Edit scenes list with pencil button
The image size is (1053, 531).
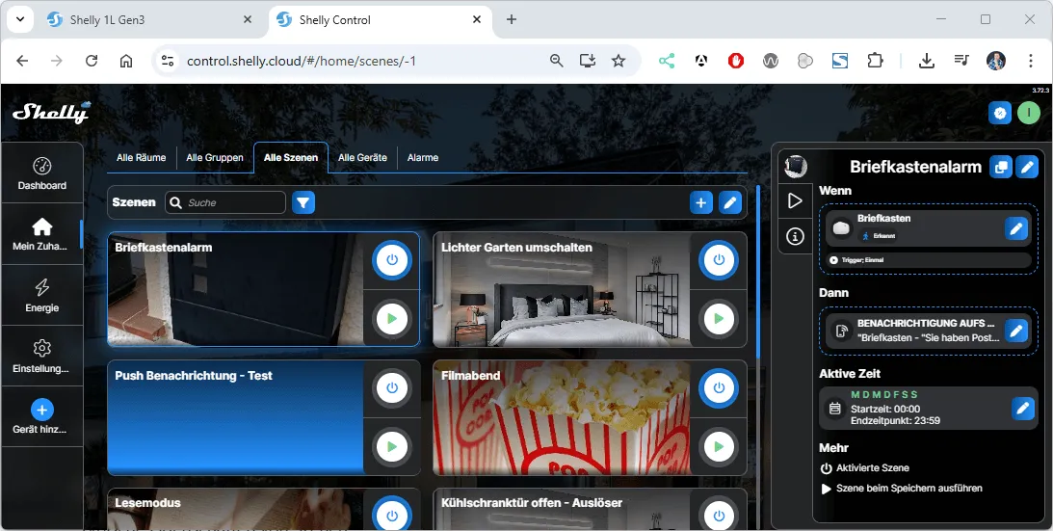pyautogui.click(x=730, y=202)
